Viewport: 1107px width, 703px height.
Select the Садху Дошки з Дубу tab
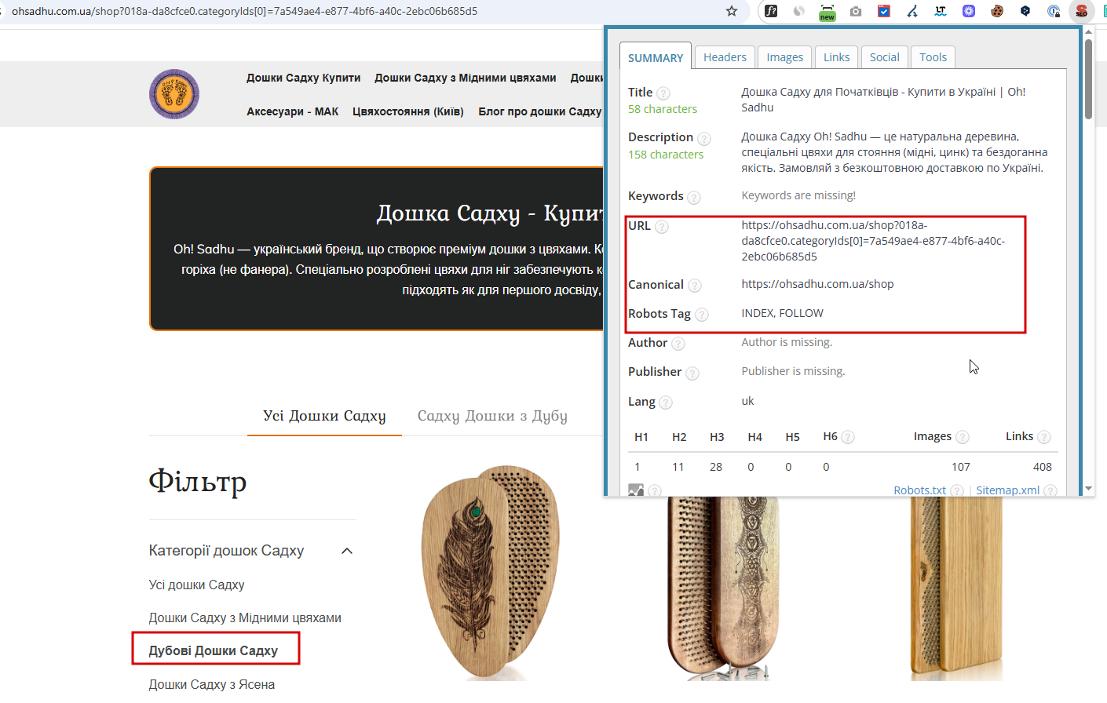[x=492, y=416]
